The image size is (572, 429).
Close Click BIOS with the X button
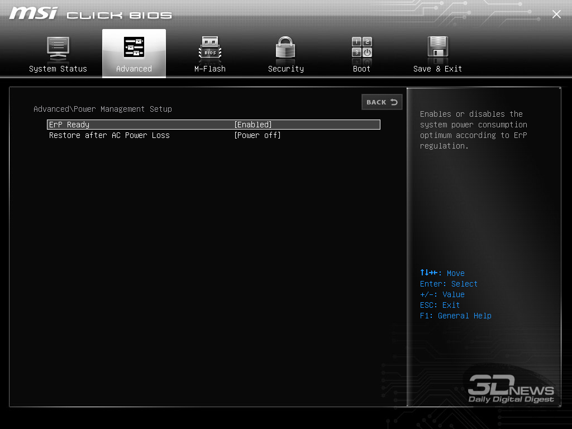pos(556,15)
